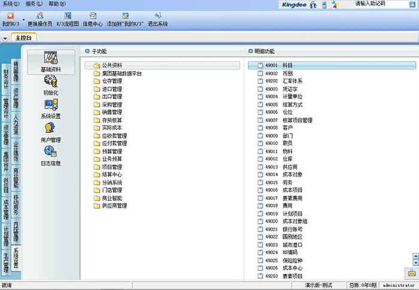Viewport: 419px width, 290px height.
Task: Select the 49010 职员 detail item
Action: [x=287, y=143]
